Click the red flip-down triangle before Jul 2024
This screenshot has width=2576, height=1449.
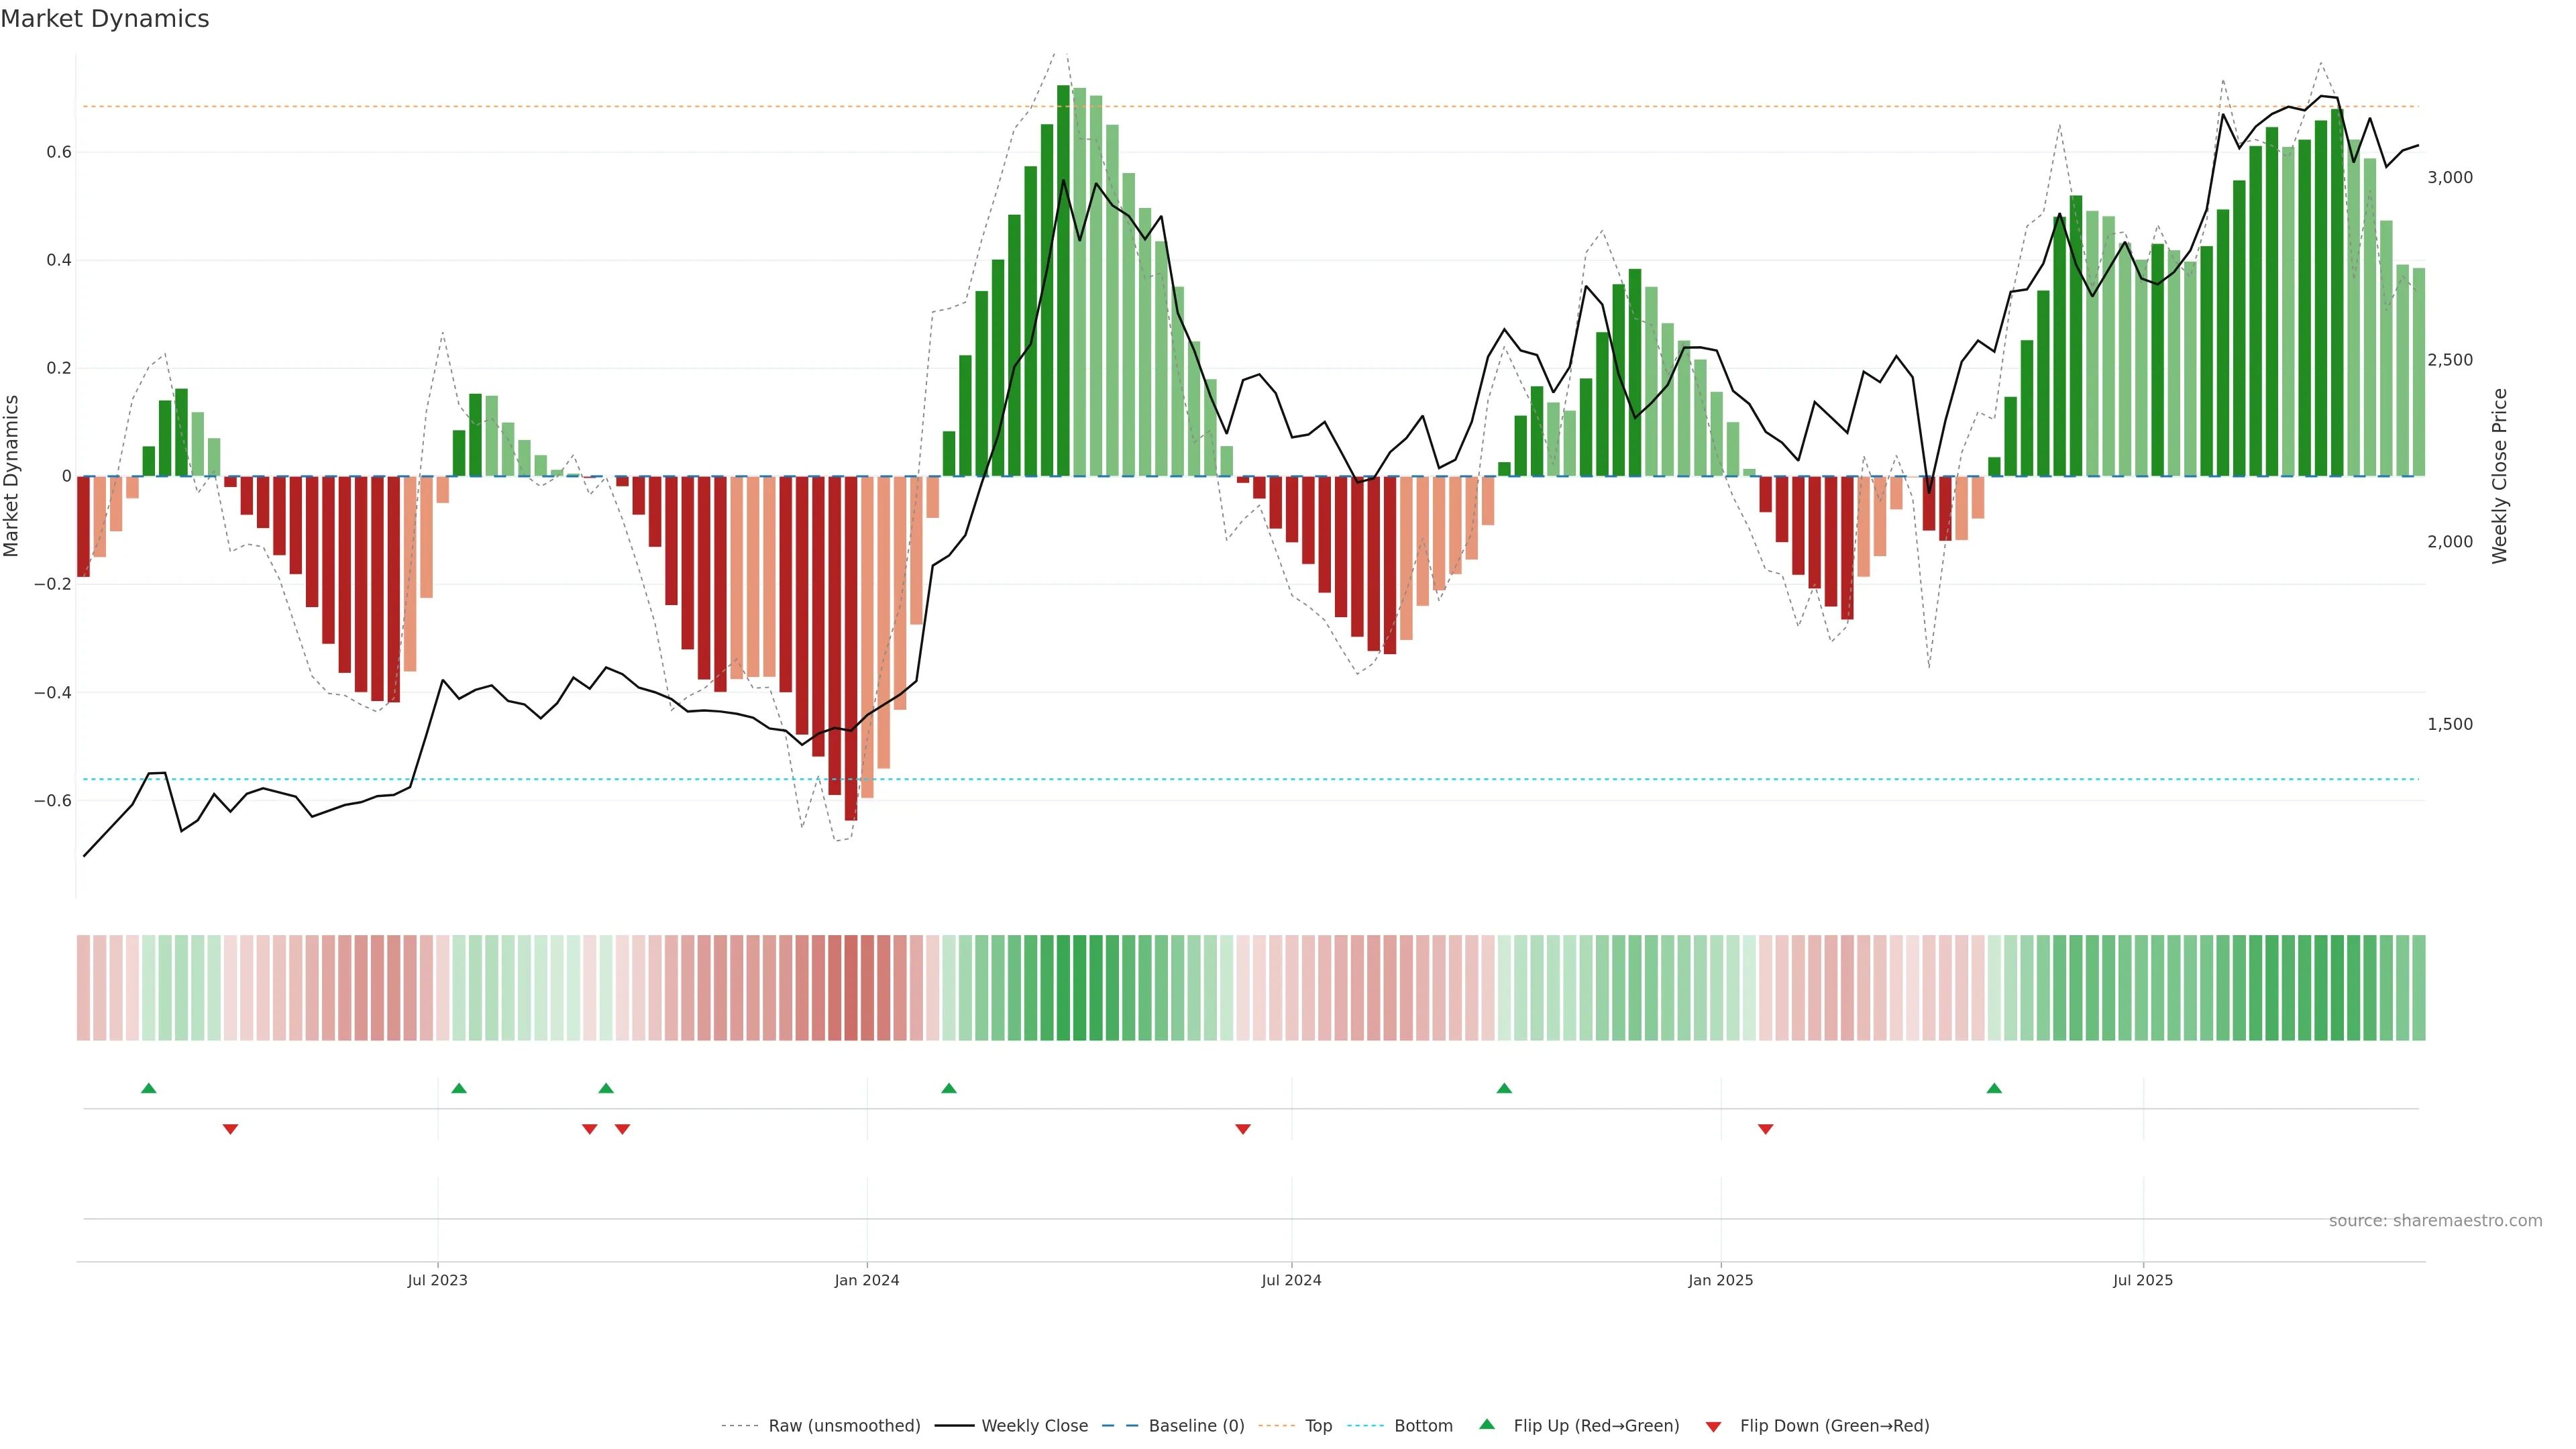click(1243, 1129)
